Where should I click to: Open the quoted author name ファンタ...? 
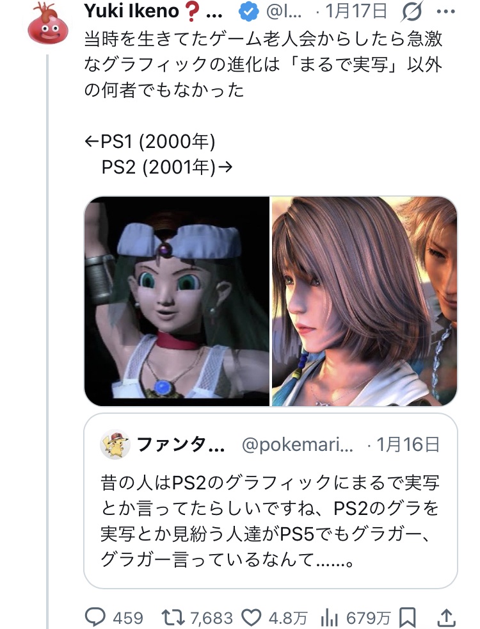(180, 445)
